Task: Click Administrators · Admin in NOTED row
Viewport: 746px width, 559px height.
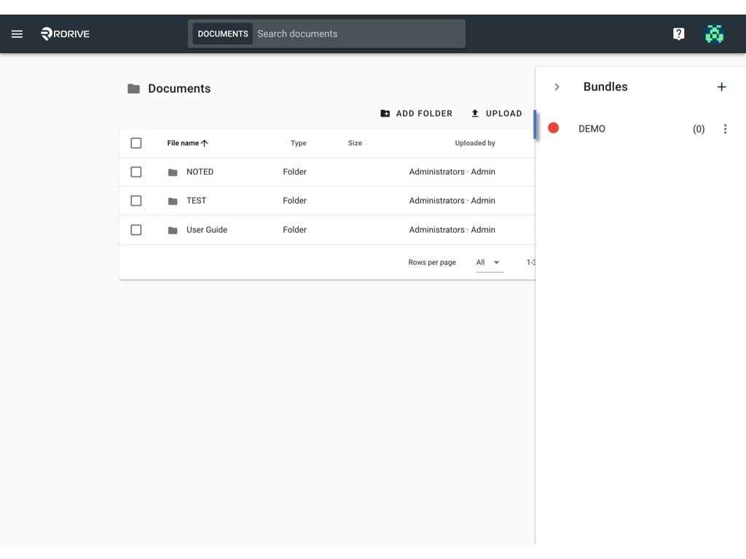Action: (x=452, y=172)
